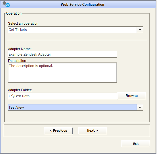Click the 'Description:' label
The height and width of the screenshot is (154, 157).
click(18, 61)
